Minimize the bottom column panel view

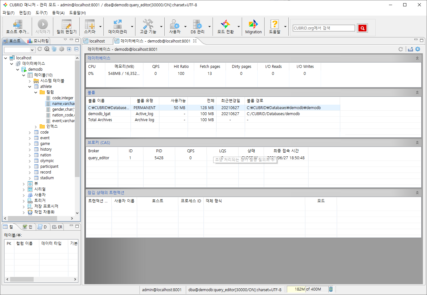[72, 226]
